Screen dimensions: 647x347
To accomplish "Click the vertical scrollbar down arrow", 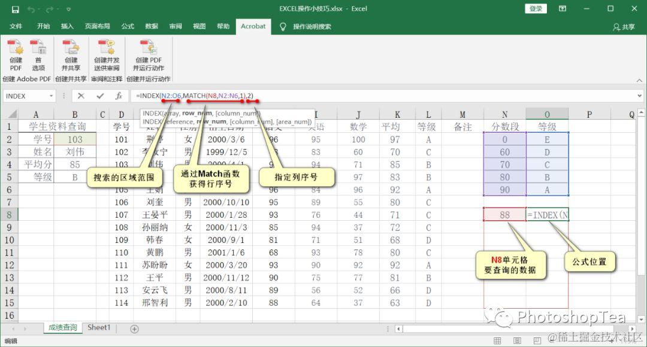I will [x=641, y=319].
